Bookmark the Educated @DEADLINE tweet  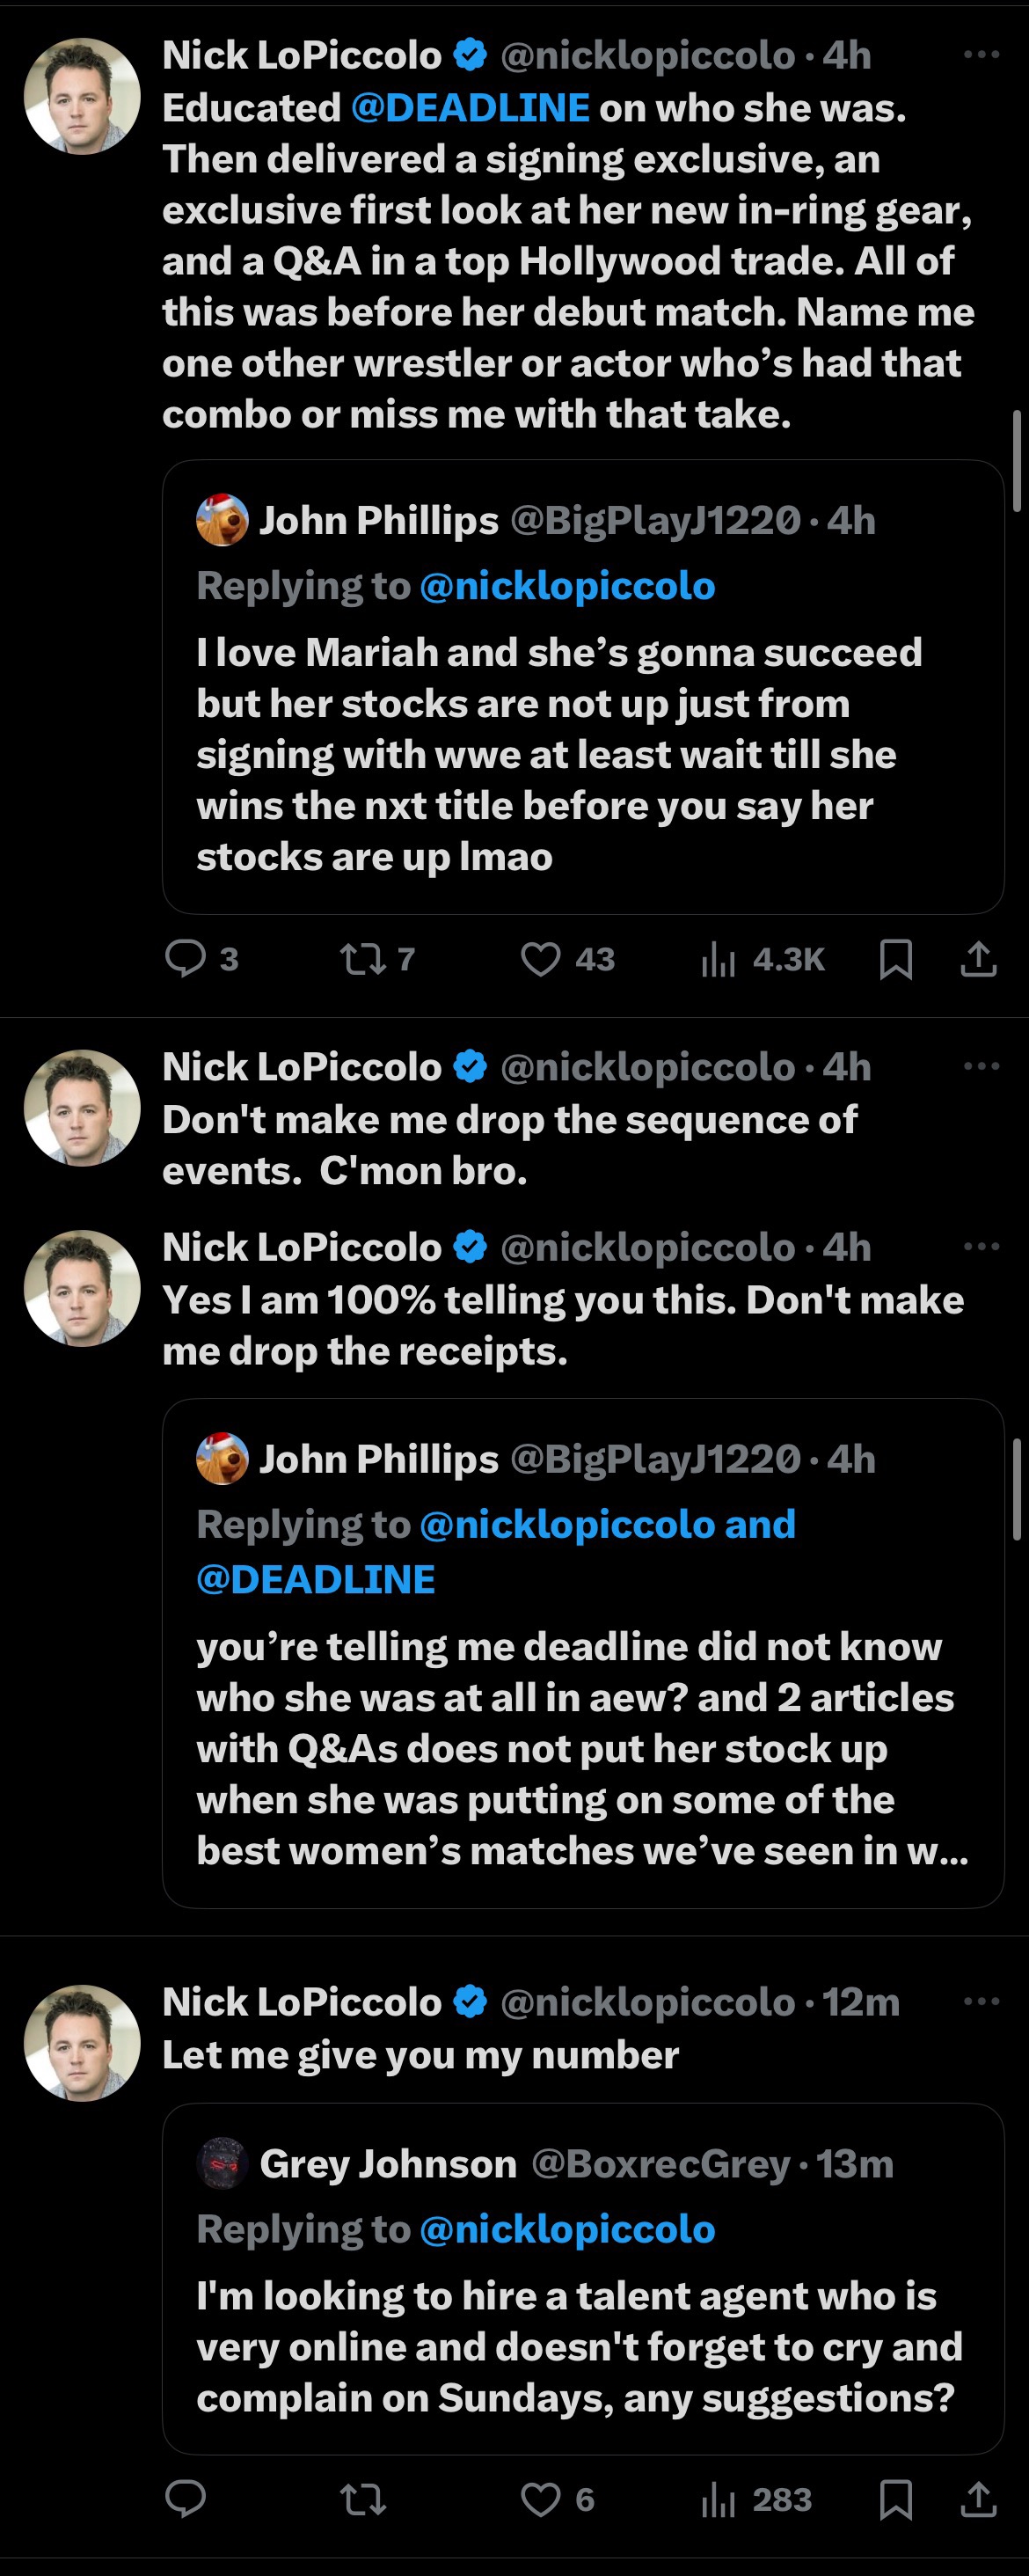[x=895, y=960]
